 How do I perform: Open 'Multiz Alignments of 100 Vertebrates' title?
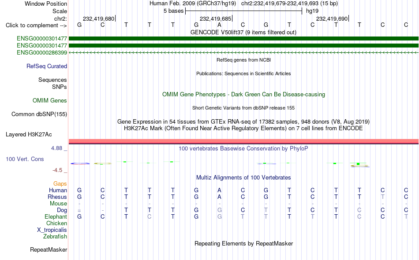(243, 178)
